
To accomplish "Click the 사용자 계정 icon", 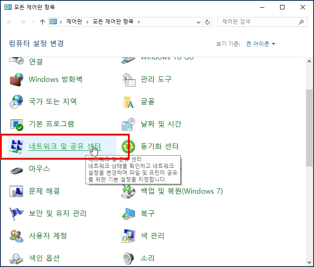I will tap(17, 236).
